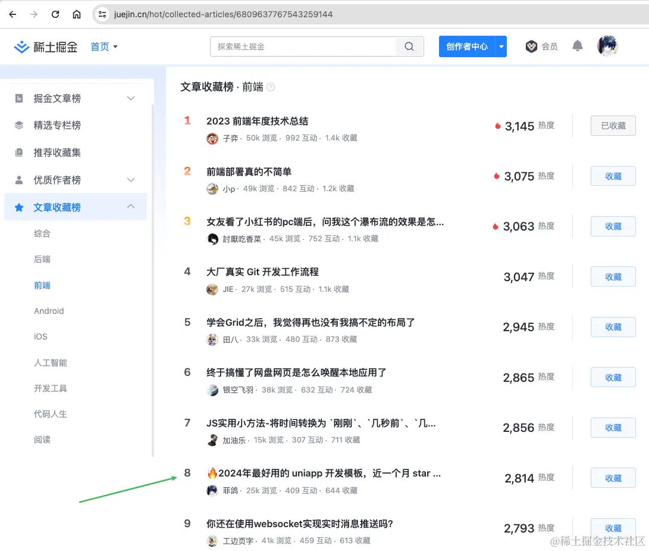The height and width of the screenshot is (551, 649).
Task: Open article 学会Grid之后
Action: [311, 322]
